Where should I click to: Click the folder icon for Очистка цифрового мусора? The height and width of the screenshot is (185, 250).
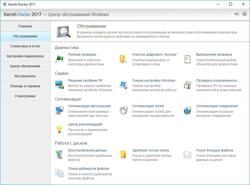pyautogui.click(x=123, y=59)
